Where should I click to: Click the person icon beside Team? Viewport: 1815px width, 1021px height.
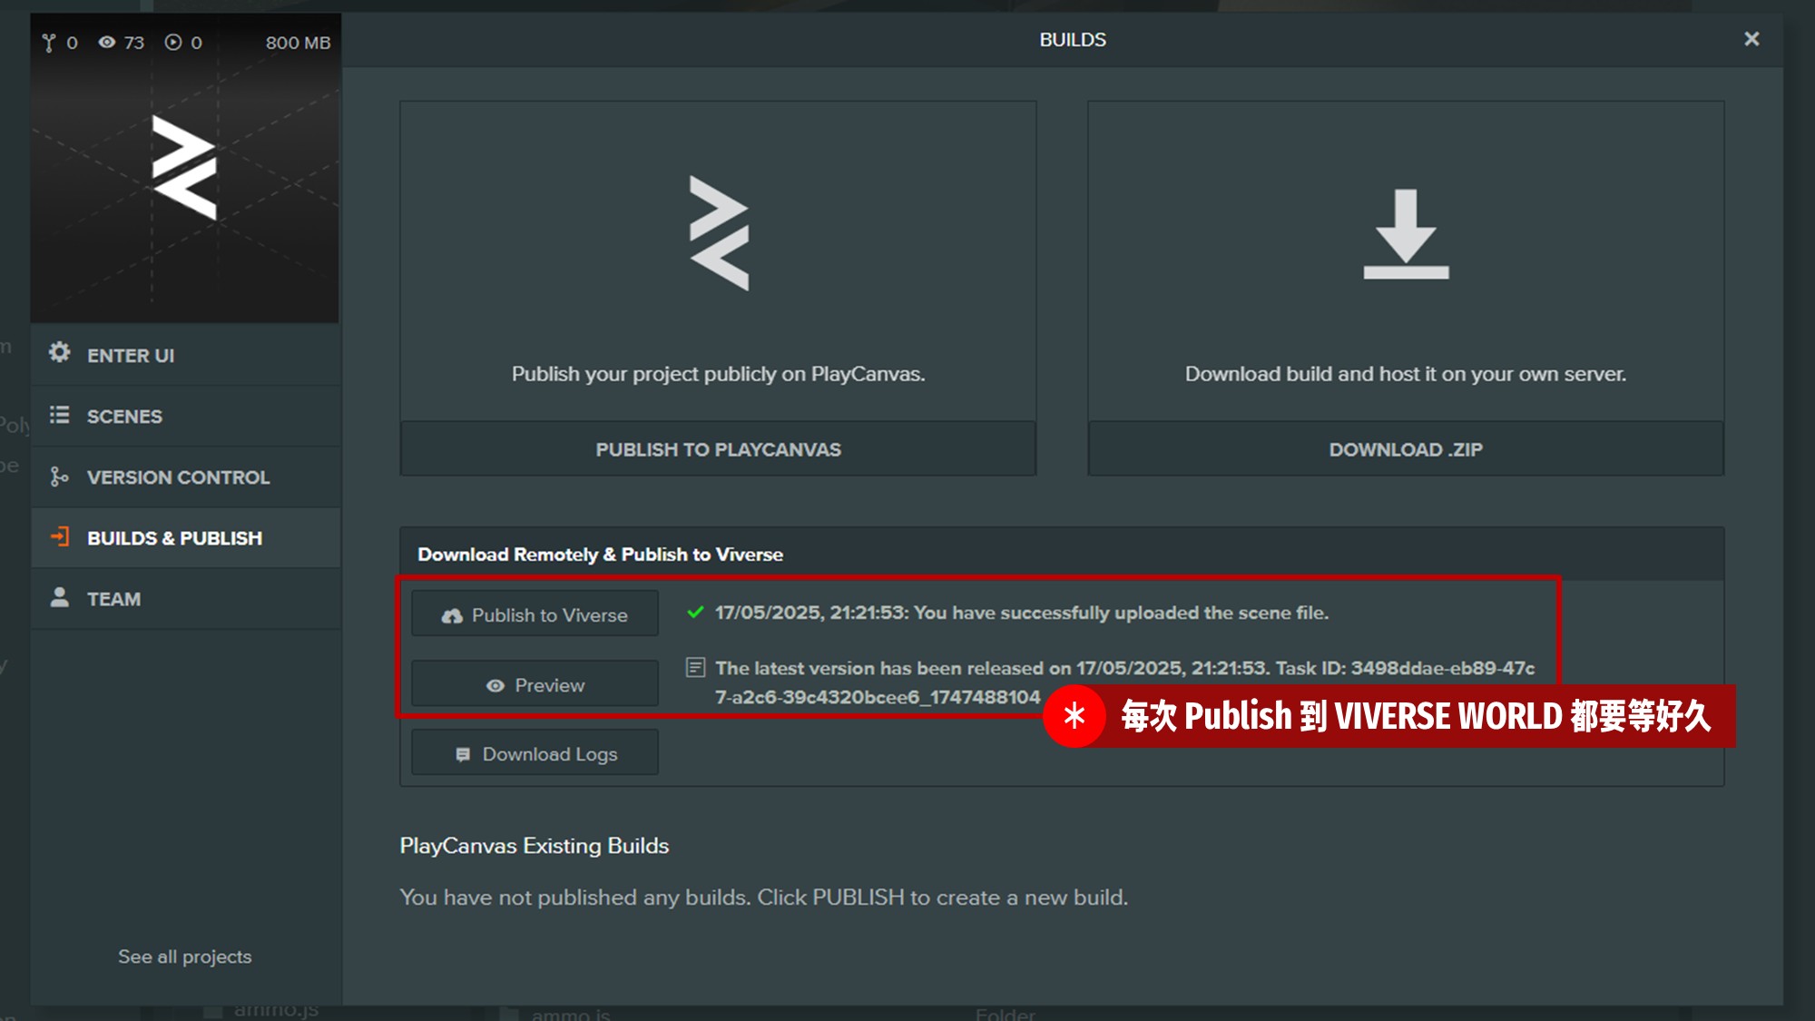coord(60,597)
